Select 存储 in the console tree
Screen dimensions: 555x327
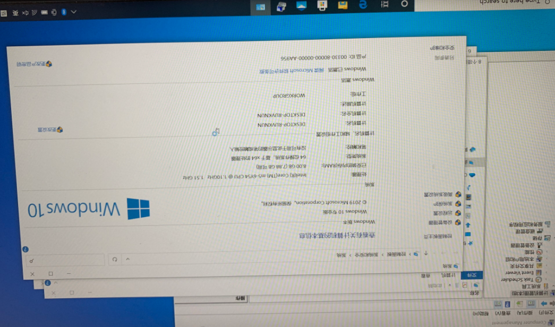537,238
